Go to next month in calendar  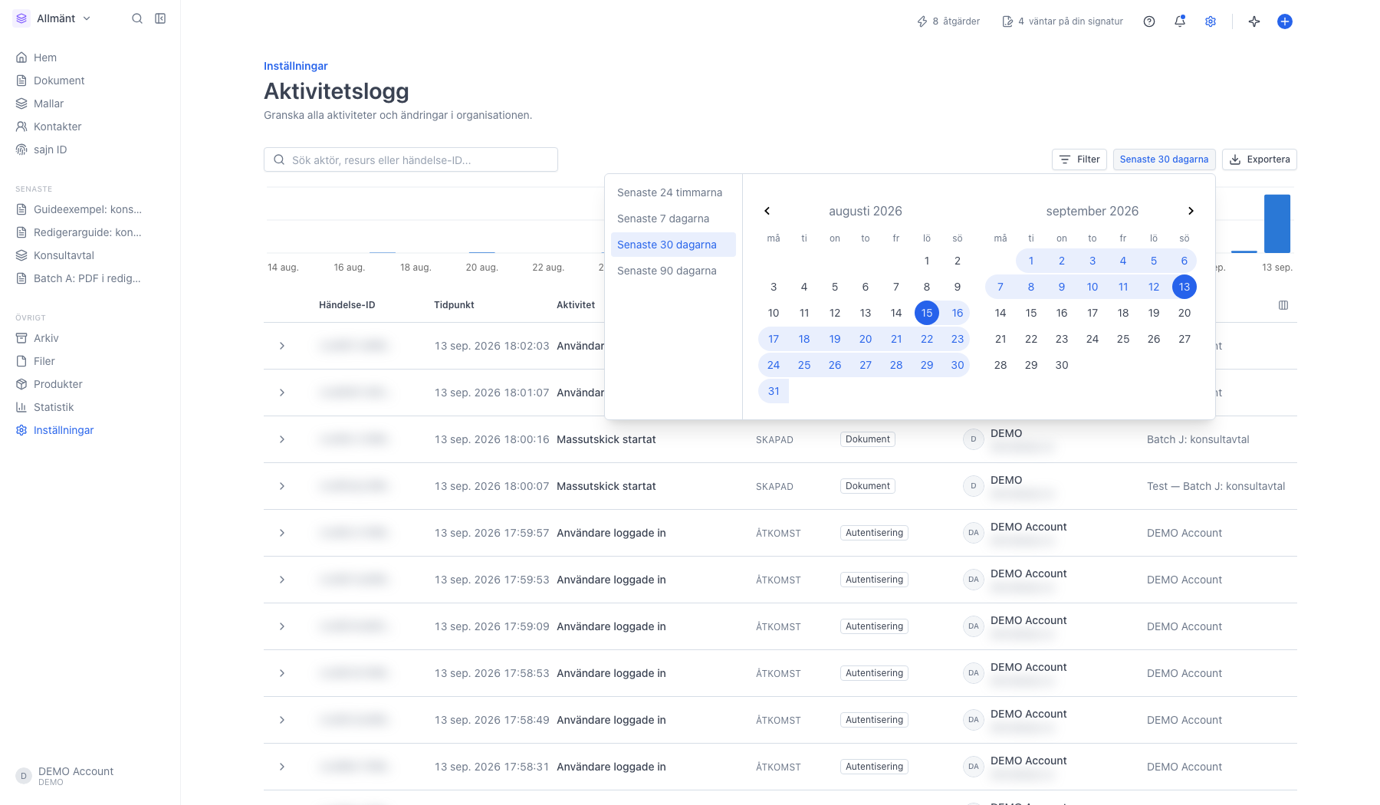(x=1191, y=211)
